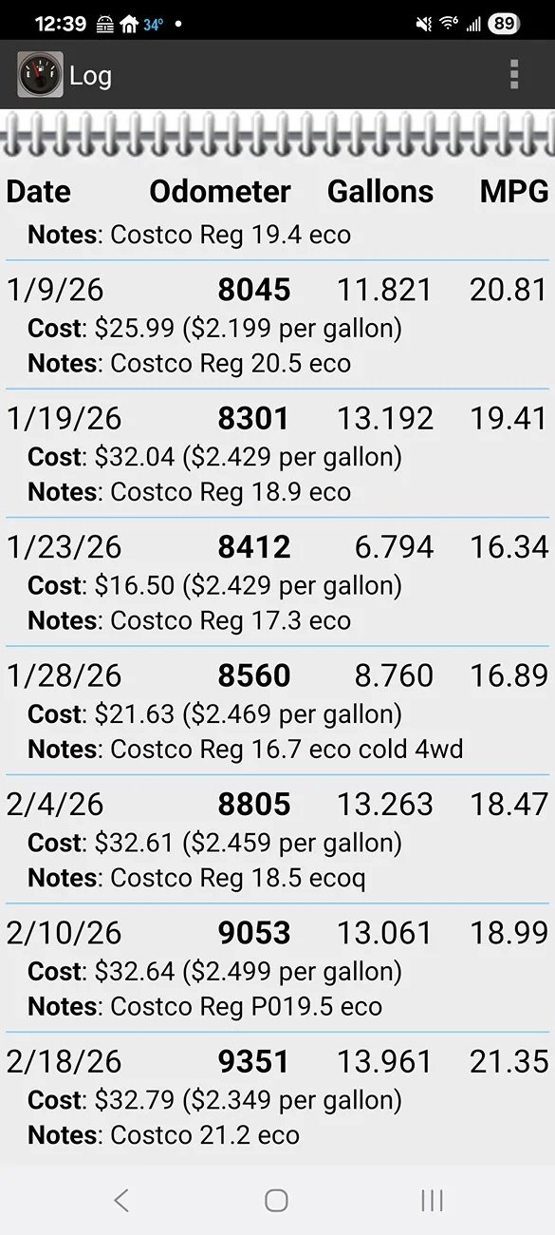Sort entries by the MPG column
The width and height of the screenshot is (555, 1235).
pyautogui.click(x=513, y=191)
